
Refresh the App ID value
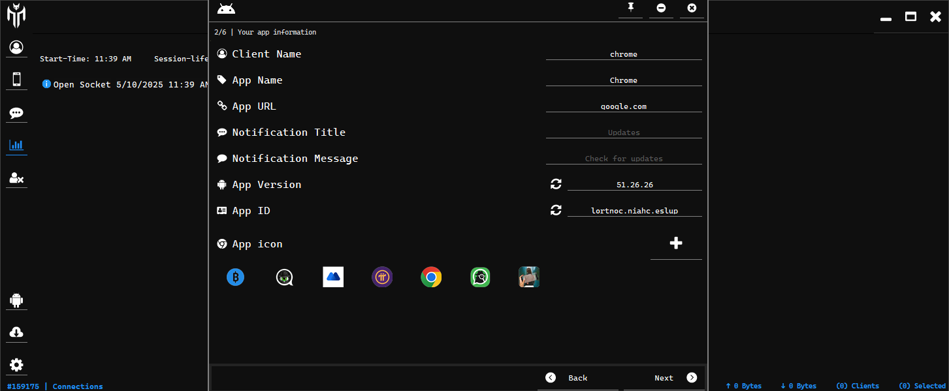[556, 210]
